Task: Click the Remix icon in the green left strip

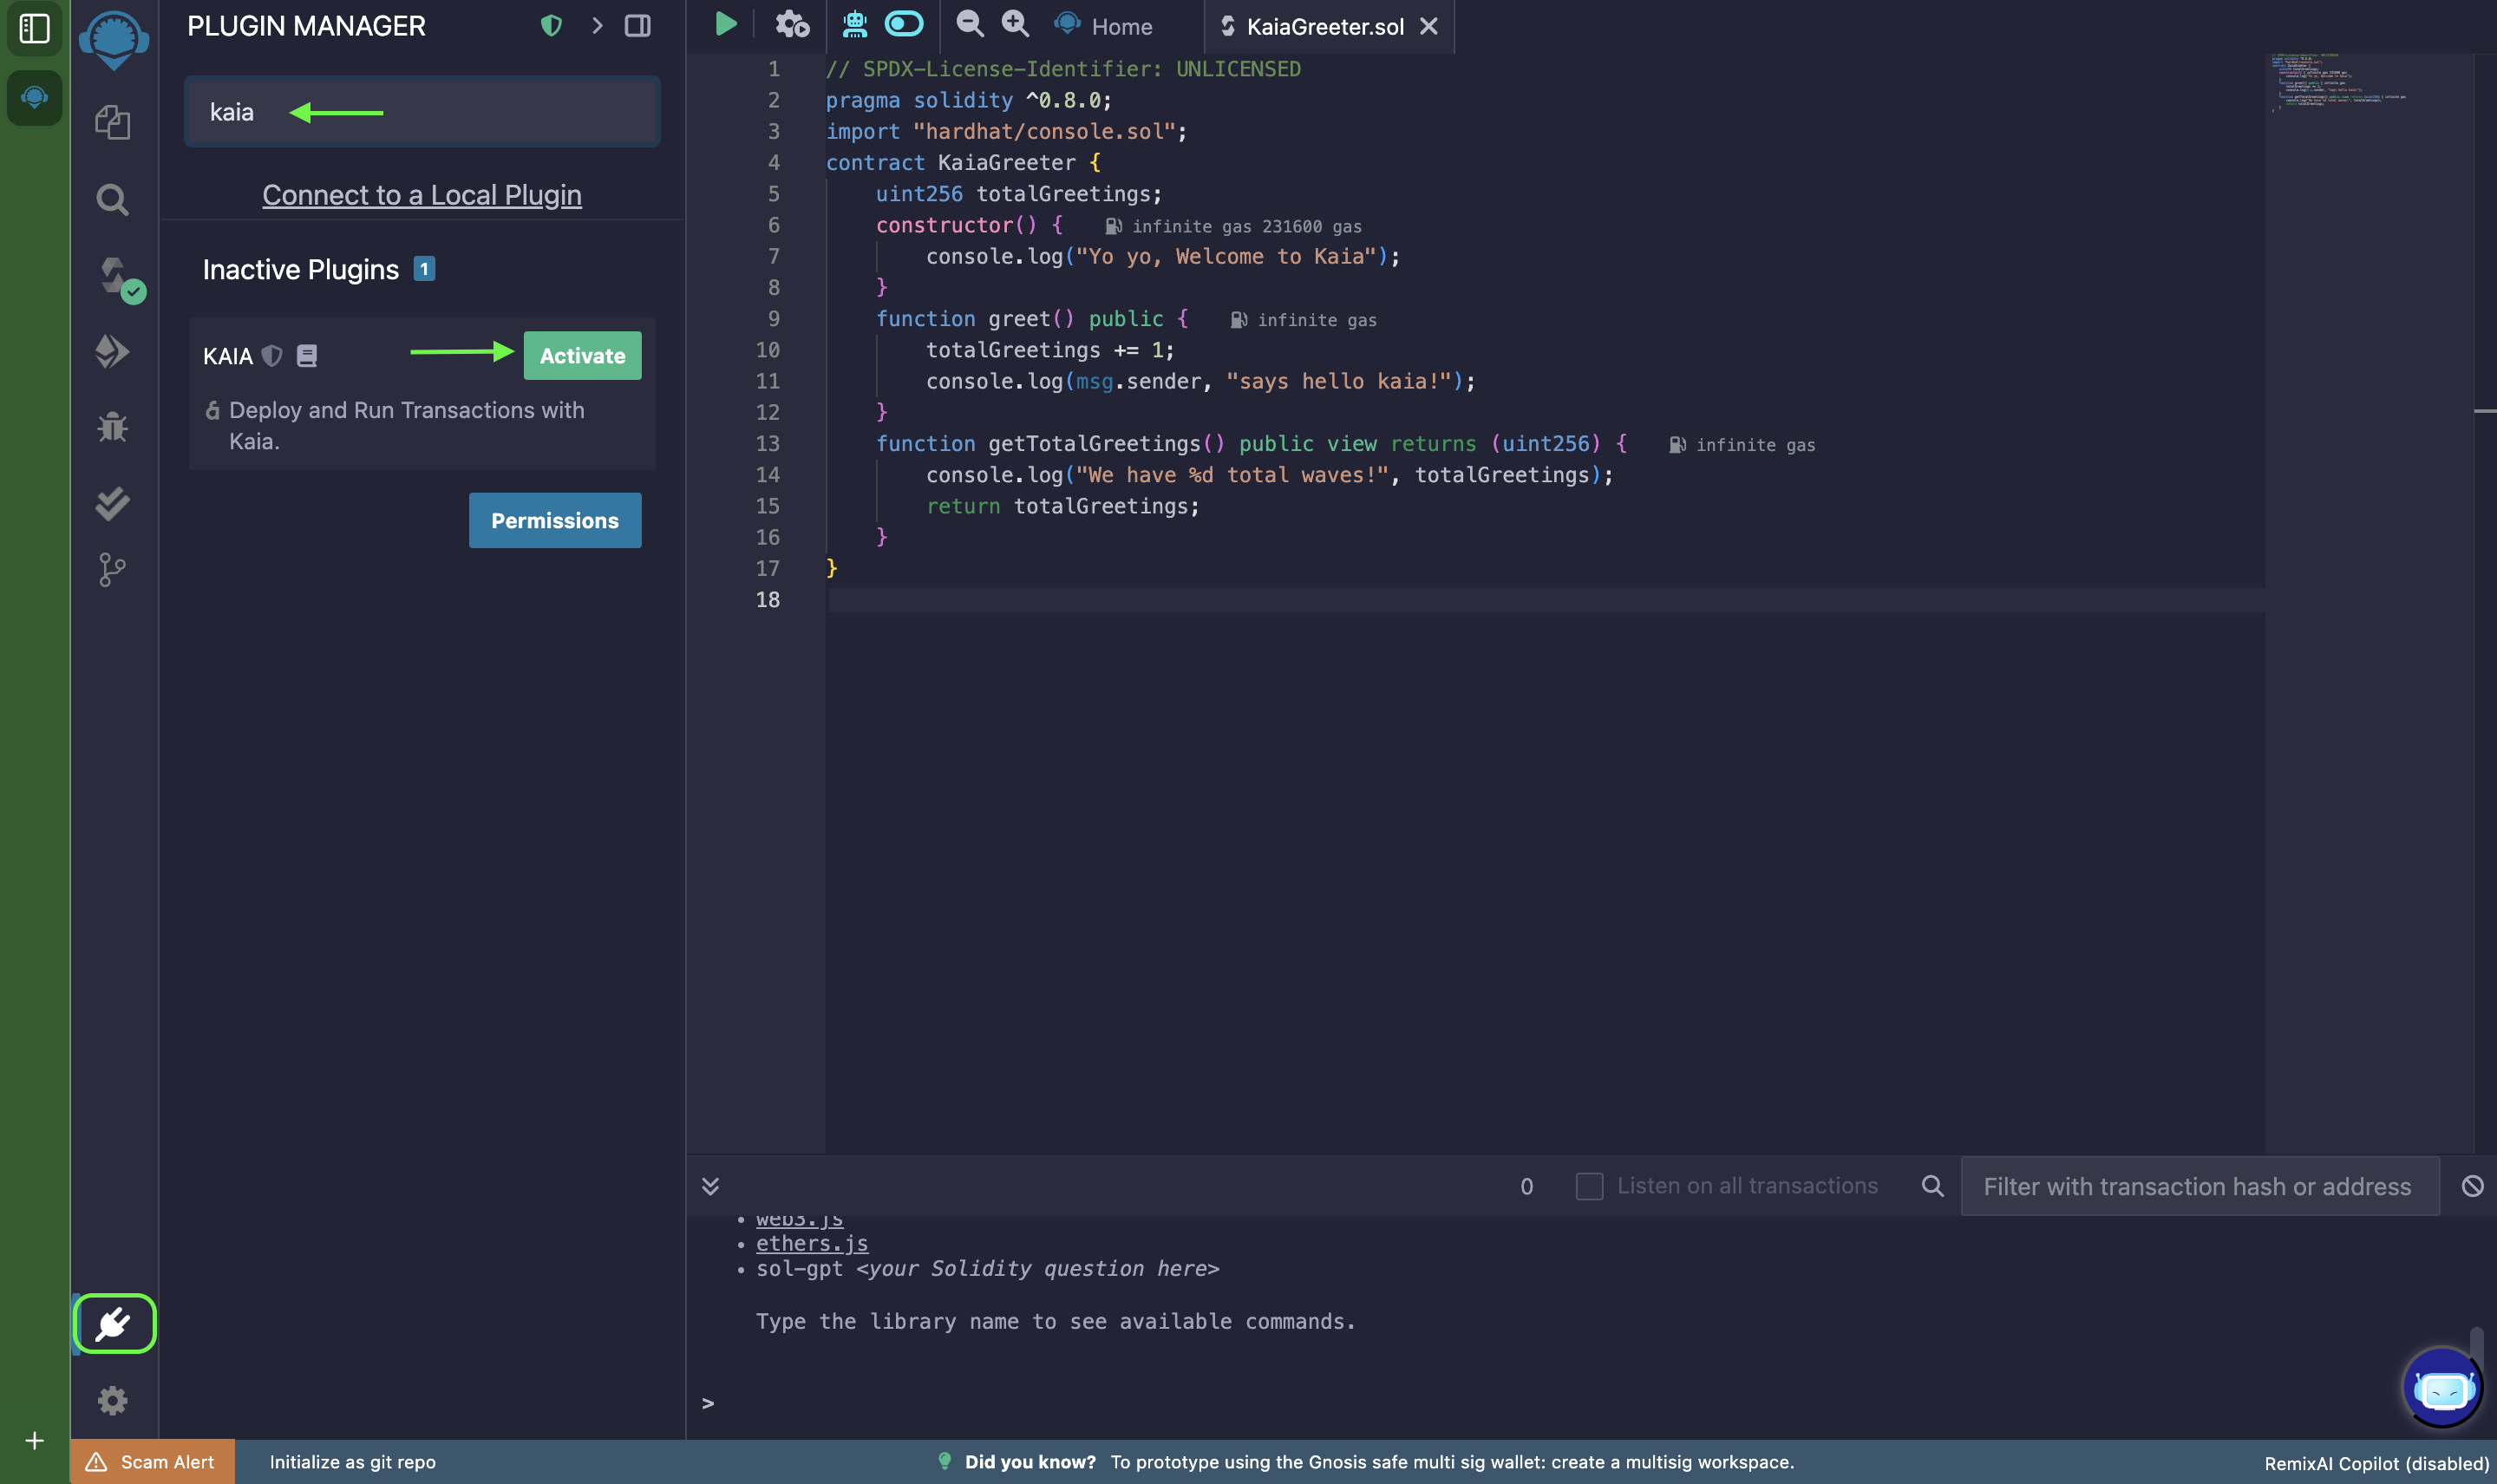Action: click(x=34, y=98)
